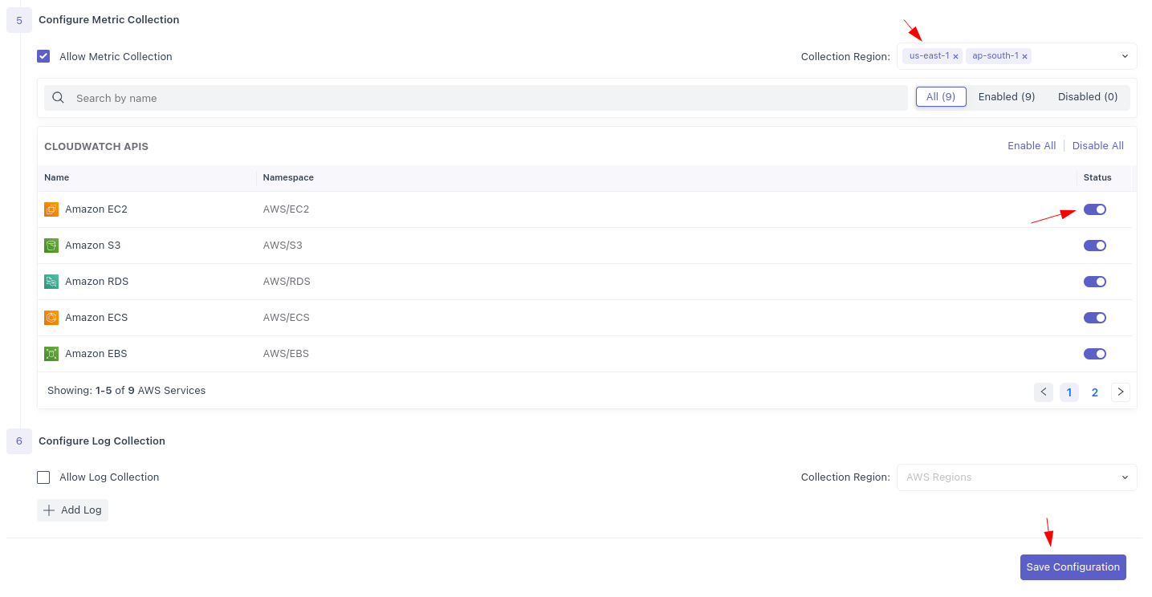Click the Amazon EBS service icon

(x=51, y=354)
